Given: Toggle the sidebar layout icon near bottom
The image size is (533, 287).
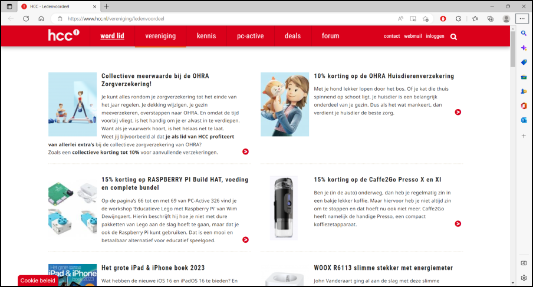Looking at the screenshot, I should (x=524, y=263).
